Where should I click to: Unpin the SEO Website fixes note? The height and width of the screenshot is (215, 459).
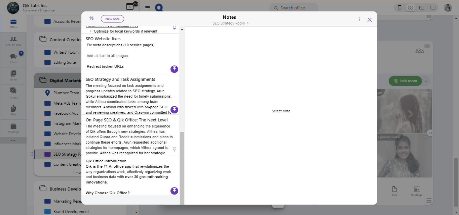174,69
